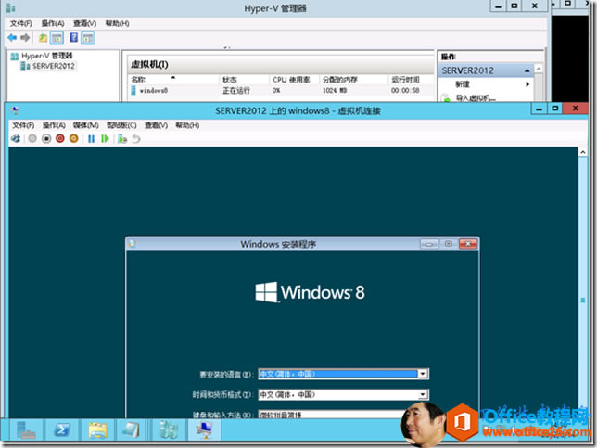
Task: Pause the virtual machine
Action: pyautogui.click(x=92, y=139)
